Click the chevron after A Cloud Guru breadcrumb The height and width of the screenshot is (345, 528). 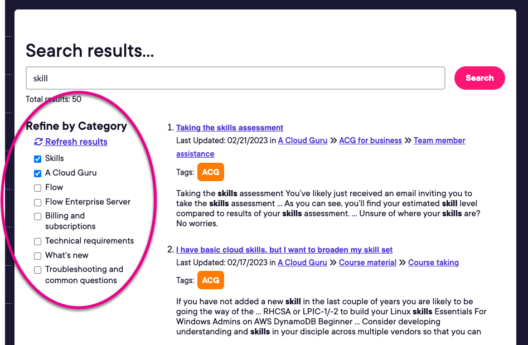coord(333,140)
